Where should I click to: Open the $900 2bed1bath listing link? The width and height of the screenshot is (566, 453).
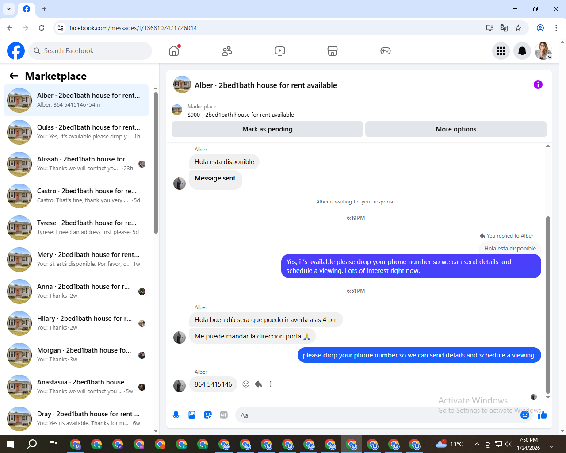coord(241,115)
